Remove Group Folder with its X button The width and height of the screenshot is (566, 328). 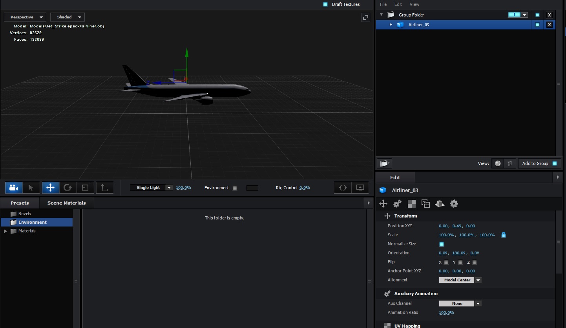coord(550,15)
